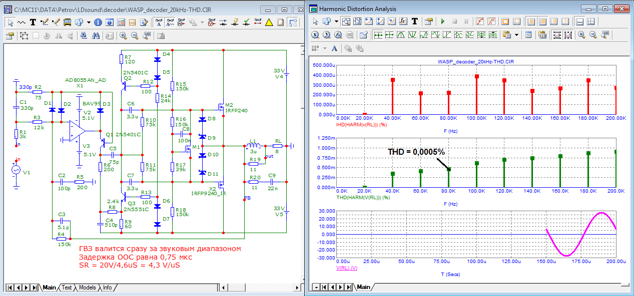Open dropdown arrow beside the analysis grid icon

(325, 48)
